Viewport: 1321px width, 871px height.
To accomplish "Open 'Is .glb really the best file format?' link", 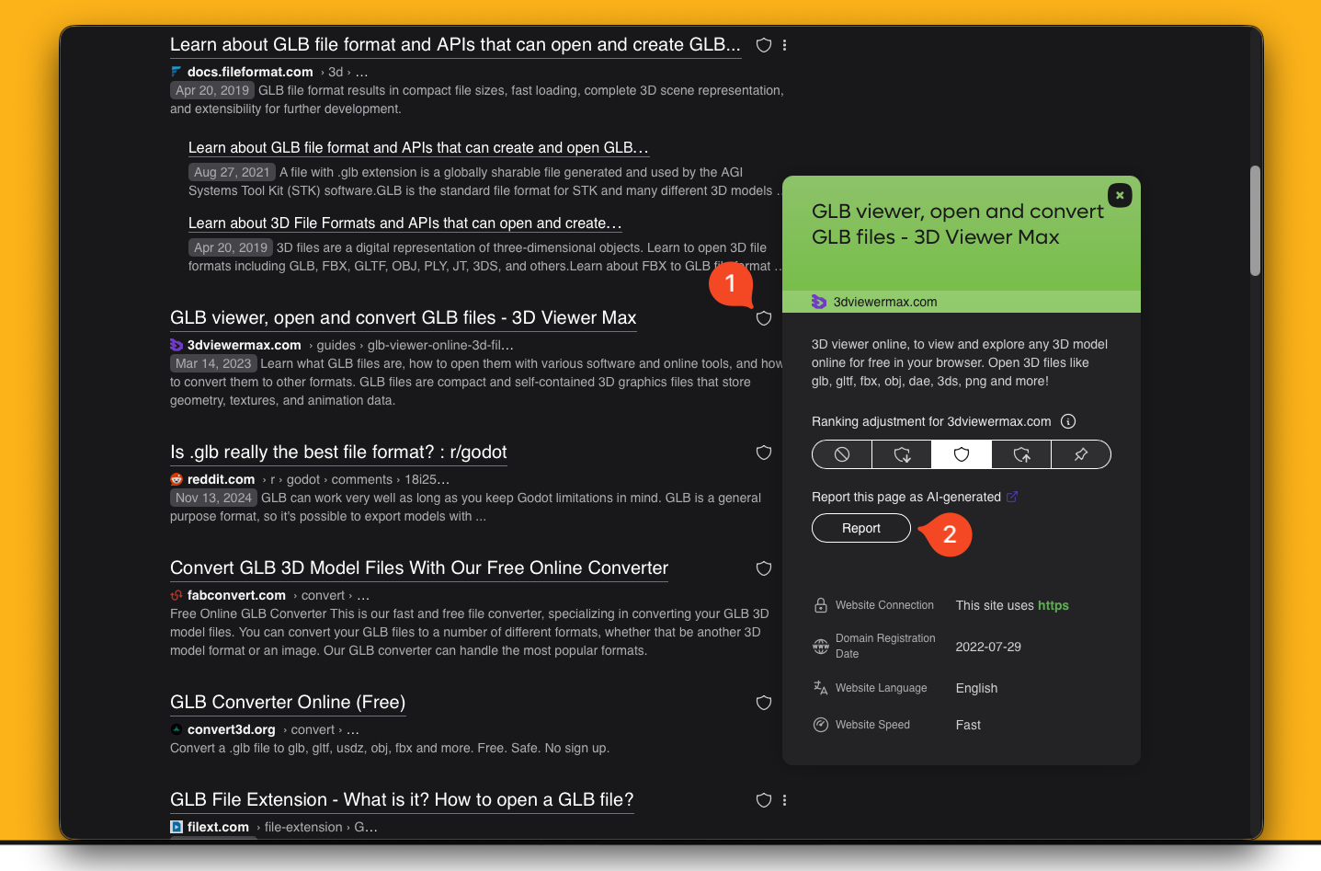I will pyautogui.click(x=338, y=453).
